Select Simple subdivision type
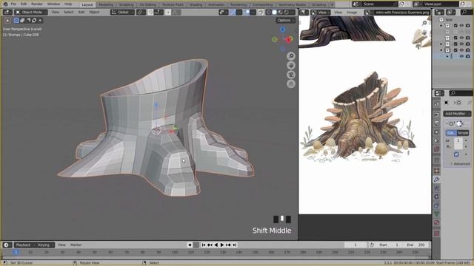Image resolution: width=474 pixels, height=266 pixels. pos(463,133)
